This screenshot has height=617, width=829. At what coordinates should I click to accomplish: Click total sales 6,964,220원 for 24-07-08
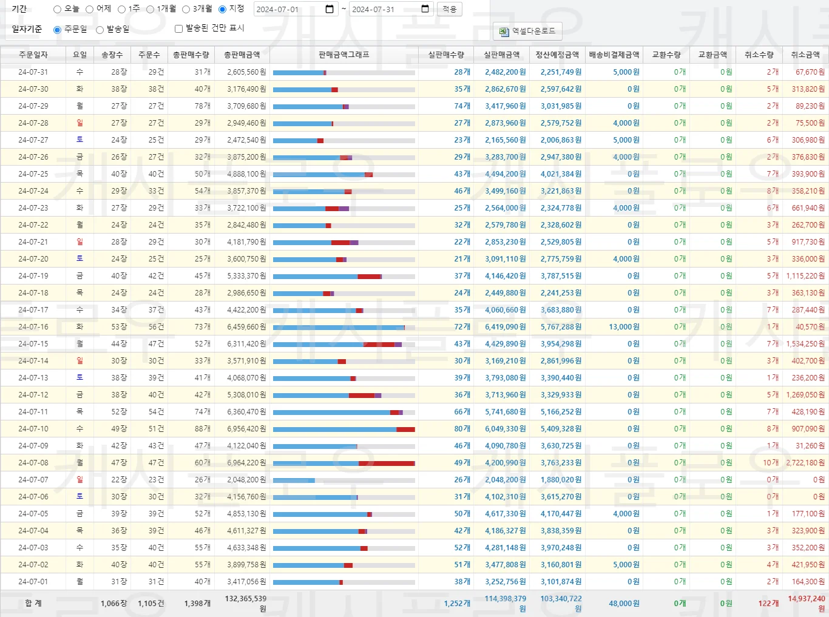246,462
